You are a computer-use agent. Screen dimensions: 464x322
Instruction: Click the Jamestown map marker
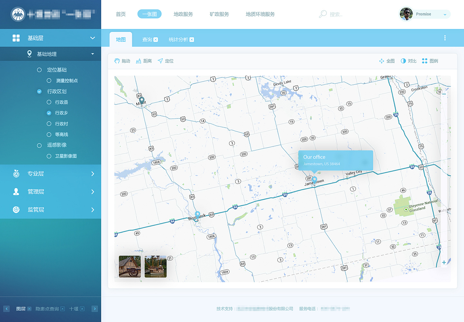pyautogui.click(x=314, y=180)
